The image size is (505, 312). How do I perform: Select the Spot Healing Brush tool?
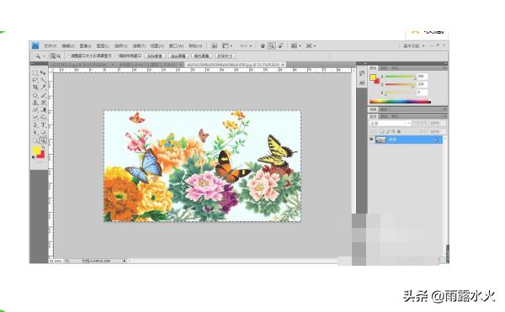(35, 96)
